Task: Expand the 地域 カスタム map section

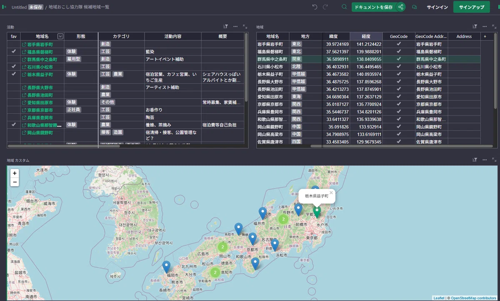Action: coord(494,160)
